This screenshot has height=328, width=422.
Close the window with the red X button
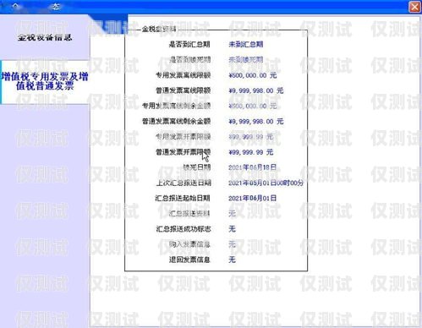(414, 7)
